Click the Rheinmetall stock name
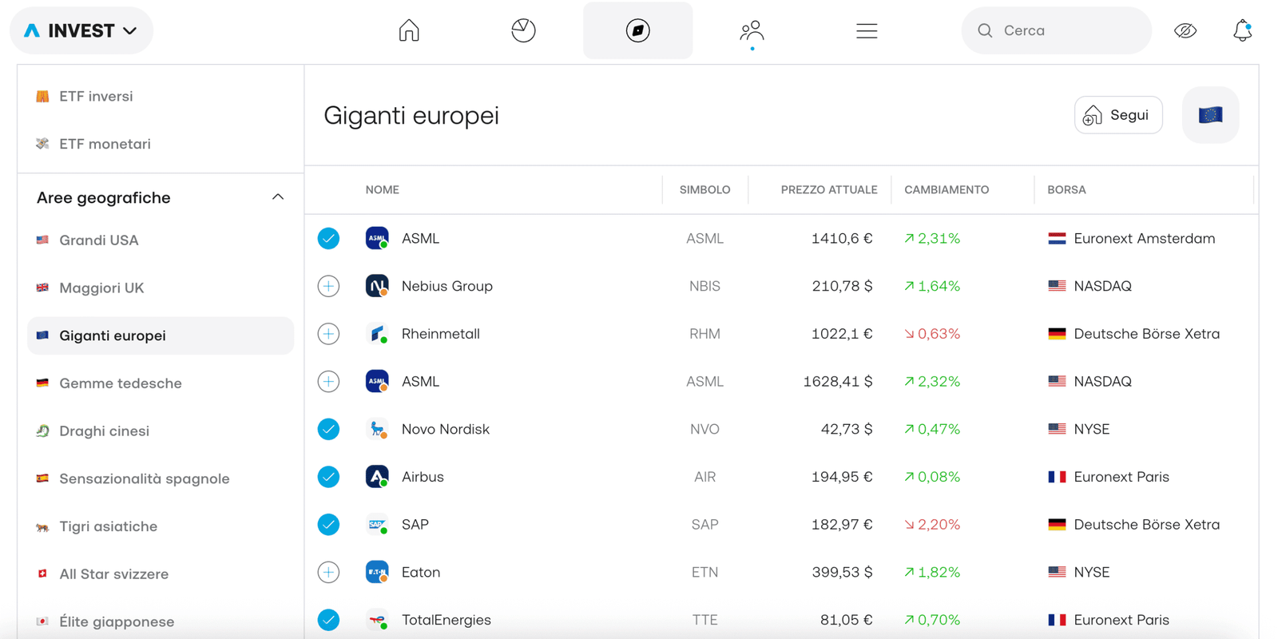Viewport: 1278px width, 639px height. pos(441,334)
